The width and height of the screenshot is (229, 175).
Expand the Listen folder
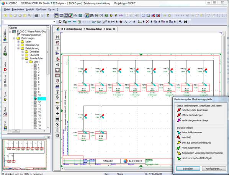(x=18, y=42)
